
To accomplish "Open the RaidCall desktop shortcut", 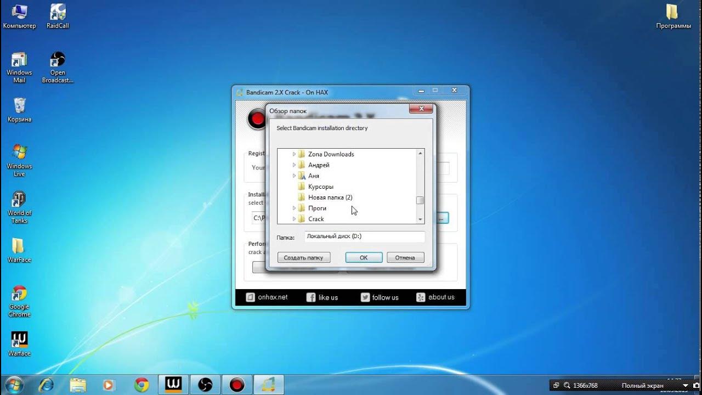I will (58, 16).
